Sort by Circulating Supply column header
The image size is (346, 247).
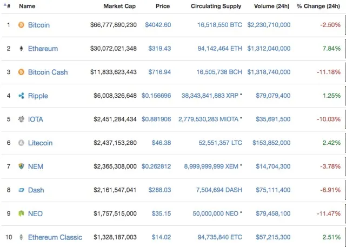point(216,6)
